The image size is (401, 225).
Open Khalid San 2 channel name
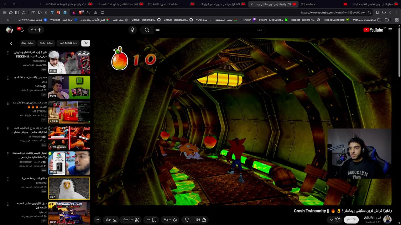point(39,61)
